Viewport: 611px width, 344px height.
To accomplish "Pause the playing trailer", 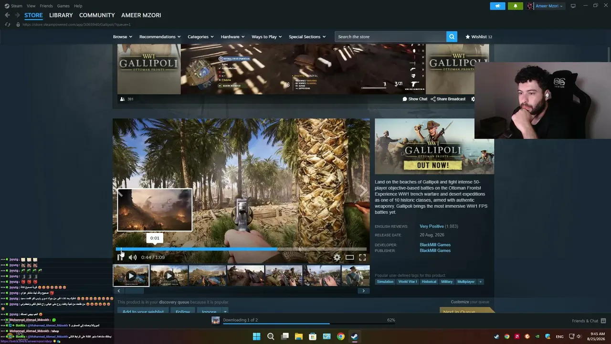I will (x=120, y=258).
